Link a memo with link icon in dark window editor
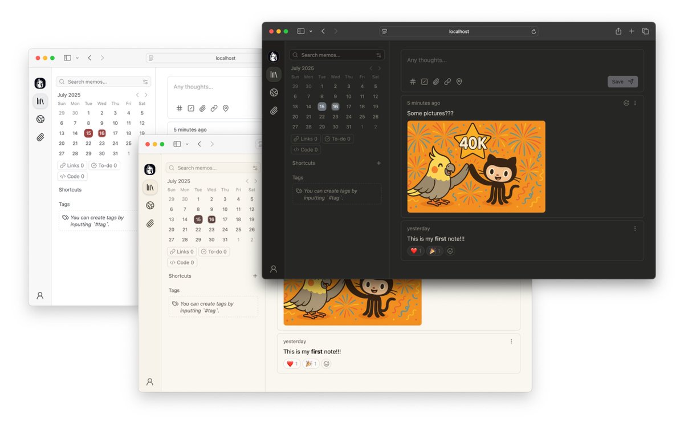 (447, 82)
